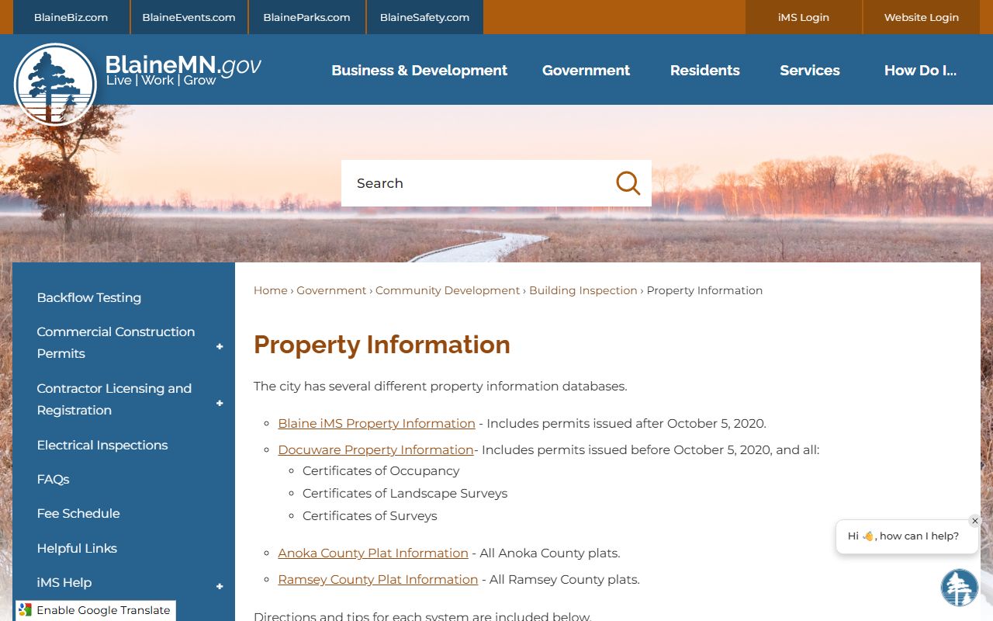This screenshot has height=621, width=993.
Task: Expand Commercial Construction Permits submenu
Action: click(220, 346)
